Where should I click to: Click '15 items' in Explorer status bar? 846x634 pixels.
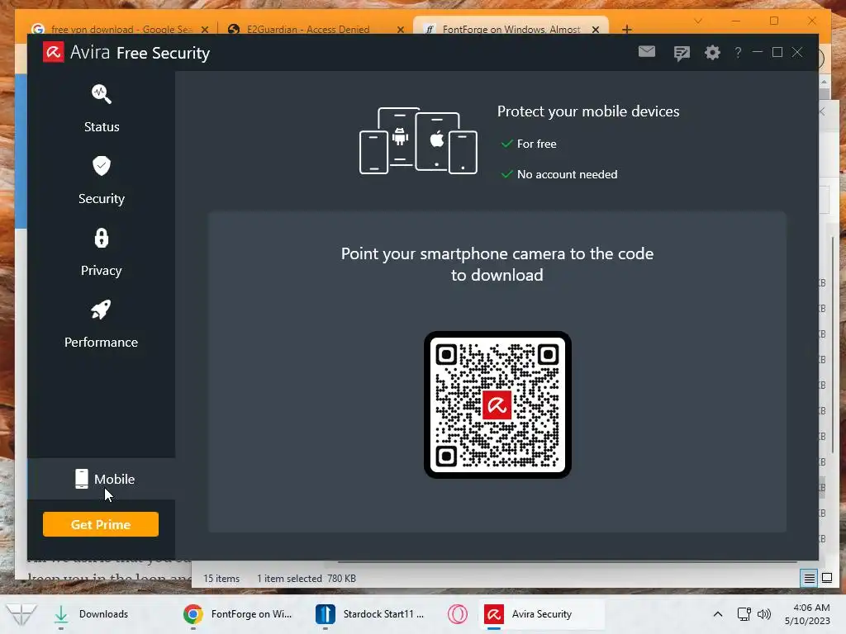coord(221,579)
